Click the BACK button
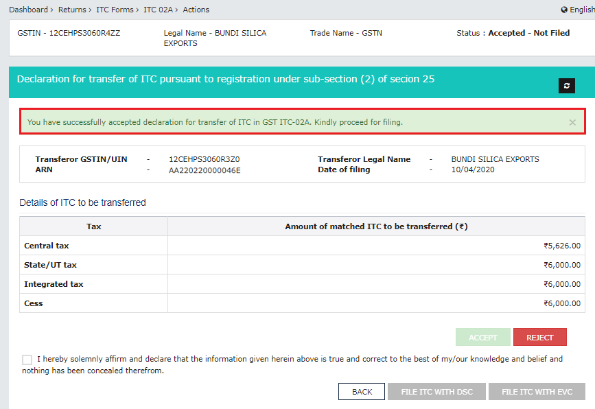Image resolution: width=595 pixels, height=409 pixels. coord(362,392)
